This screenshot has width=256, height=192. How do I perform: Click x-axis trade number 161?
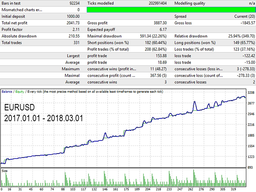coord(116,189)
